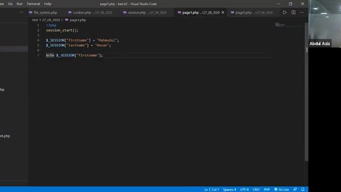Viewport: 341px width, 192px height.
Task: Click breadcrumb folder test
Action: [x=35, y=20]
